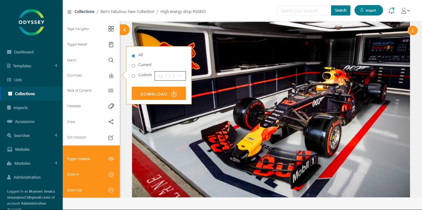Open the Templates sidebar item
422x210 pixels.
[x=31, y=66]
